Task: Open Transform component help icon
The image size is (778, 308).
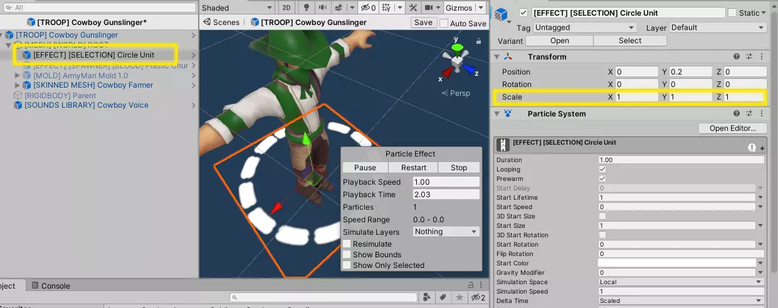Action: tap(737, 57)
